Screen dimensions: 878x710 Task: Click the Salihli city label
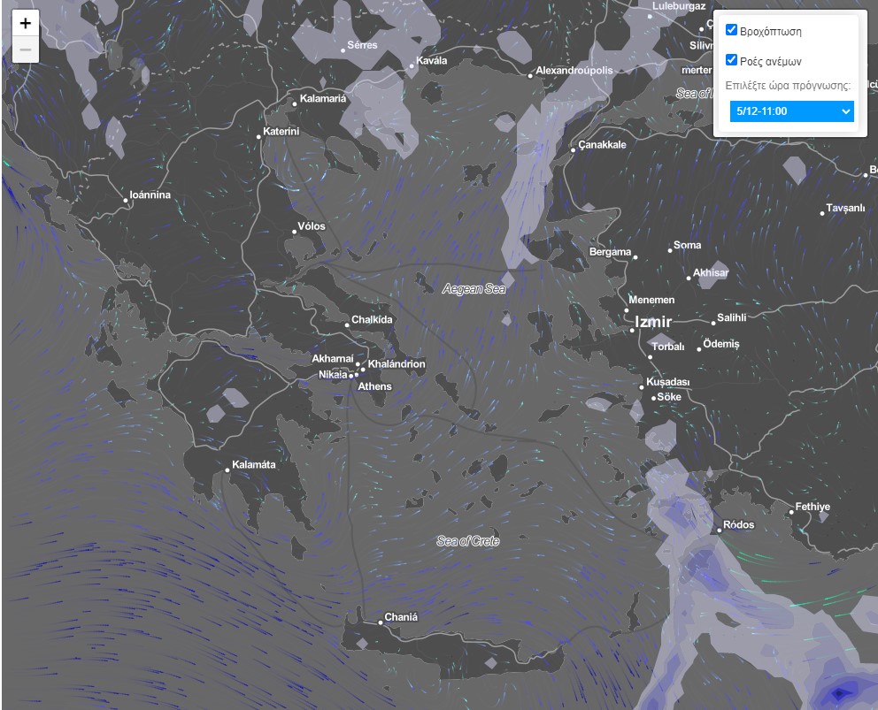(x=731, y=317)
